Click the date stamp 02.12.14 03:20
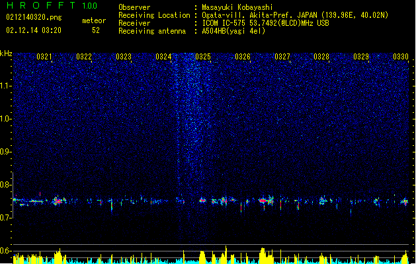416x264 pixels. coord(34,30)
